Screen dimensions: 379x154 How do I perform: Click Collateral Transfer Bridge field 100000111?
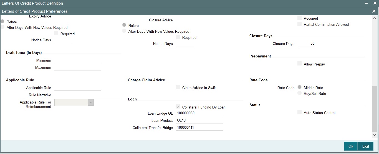click(199, 128)
